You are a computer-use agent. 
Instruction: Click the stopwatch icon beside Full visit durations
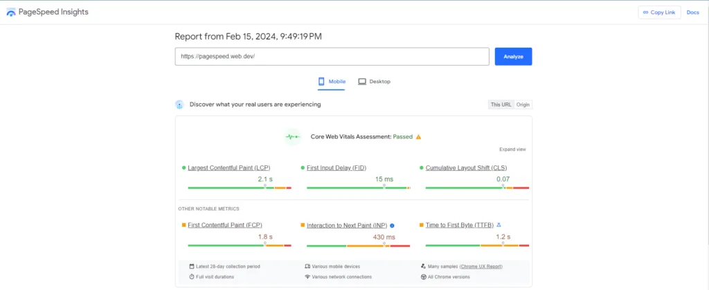point(192,276)
